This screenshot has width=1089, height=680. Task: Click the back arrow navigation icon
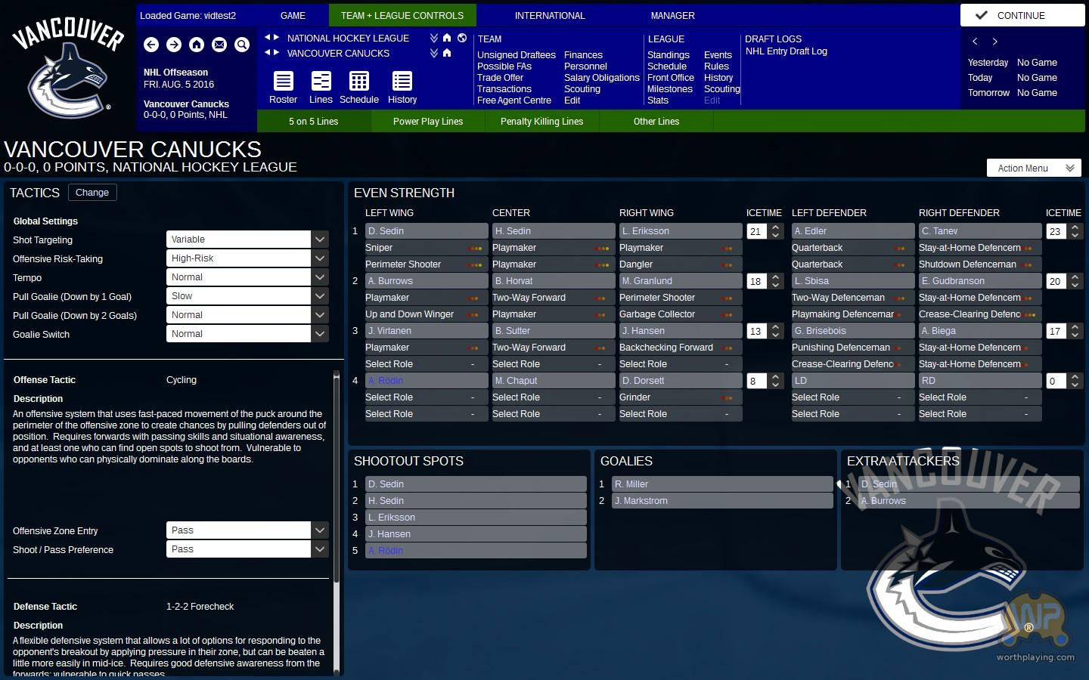[x=151, y=45]
